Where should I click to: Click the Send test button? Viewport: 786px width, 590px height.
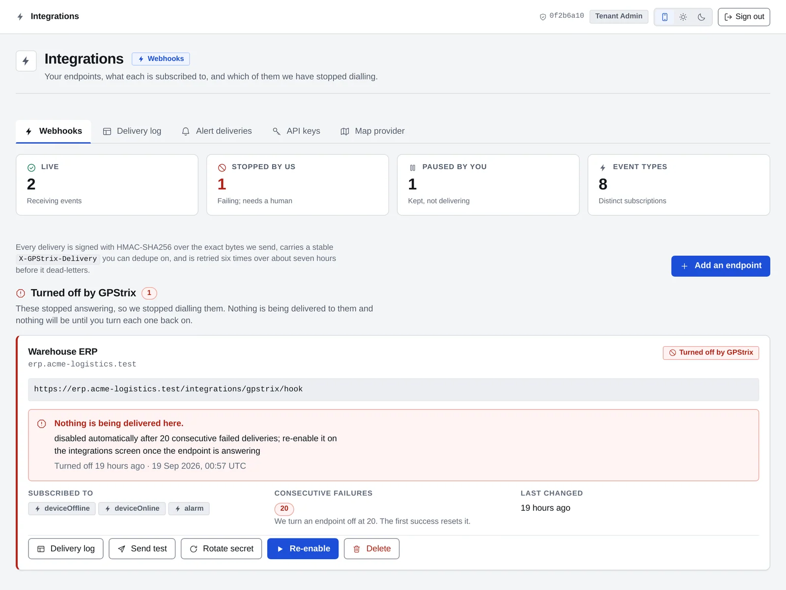point(142,549)
